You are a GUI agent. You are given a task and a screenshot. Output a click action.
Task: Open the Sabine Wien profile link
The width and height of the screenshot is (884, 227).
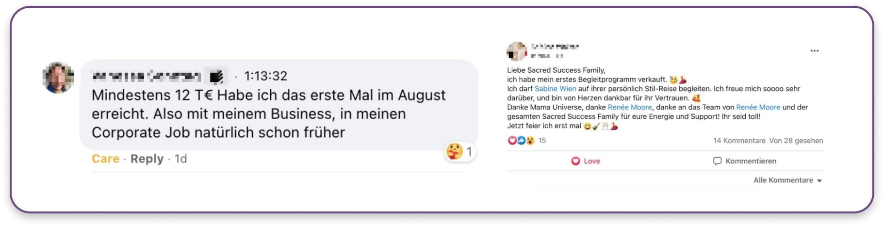coord(555,89)
